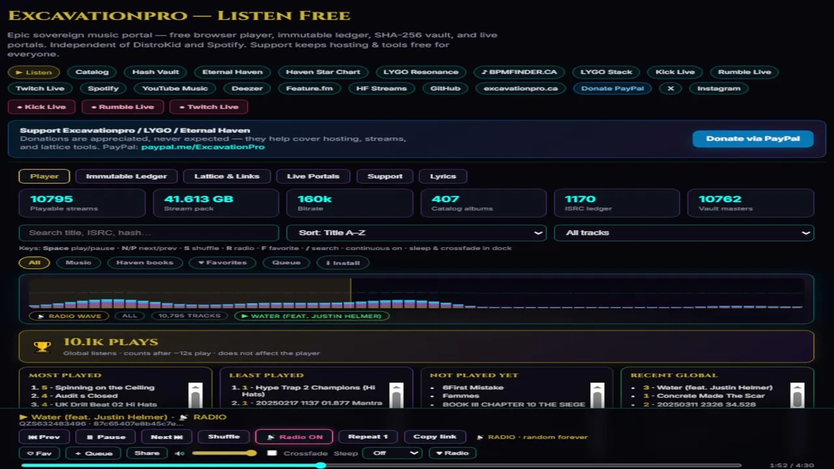The image size is (834, 469).
Task: Open the Eternal Haven nav link
Action: point(233,72)
